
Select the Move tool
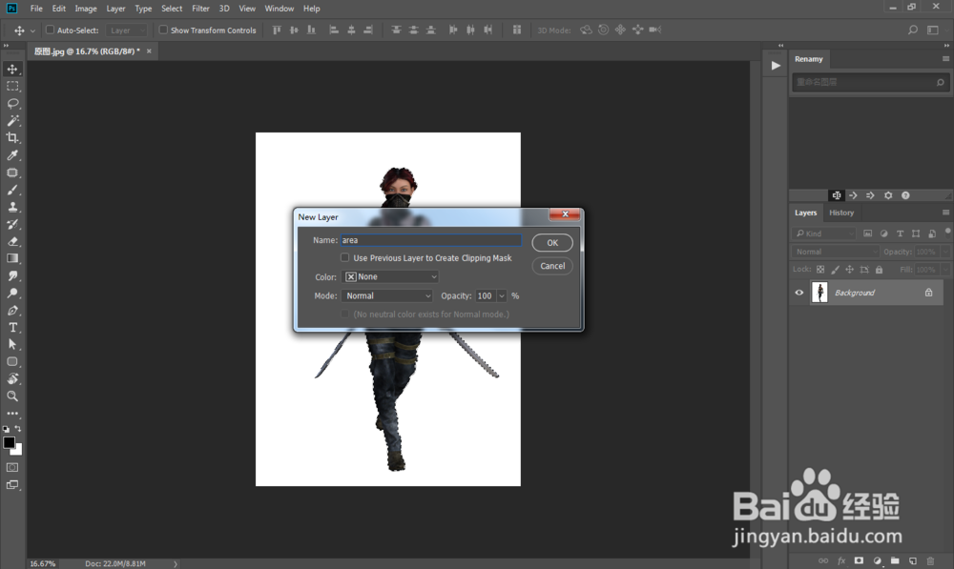click(x=12, y=69)
